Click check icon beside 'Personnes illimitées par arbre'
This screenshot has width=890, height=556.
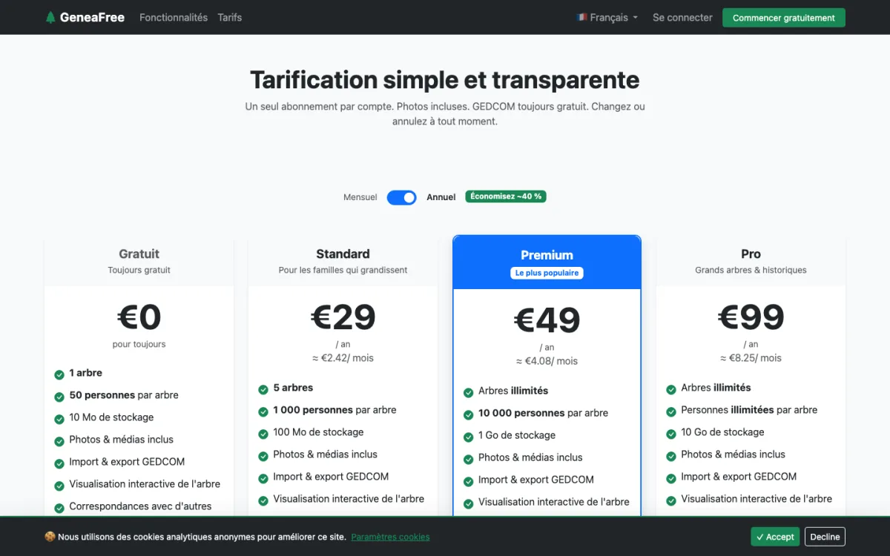tap(671, 411)
